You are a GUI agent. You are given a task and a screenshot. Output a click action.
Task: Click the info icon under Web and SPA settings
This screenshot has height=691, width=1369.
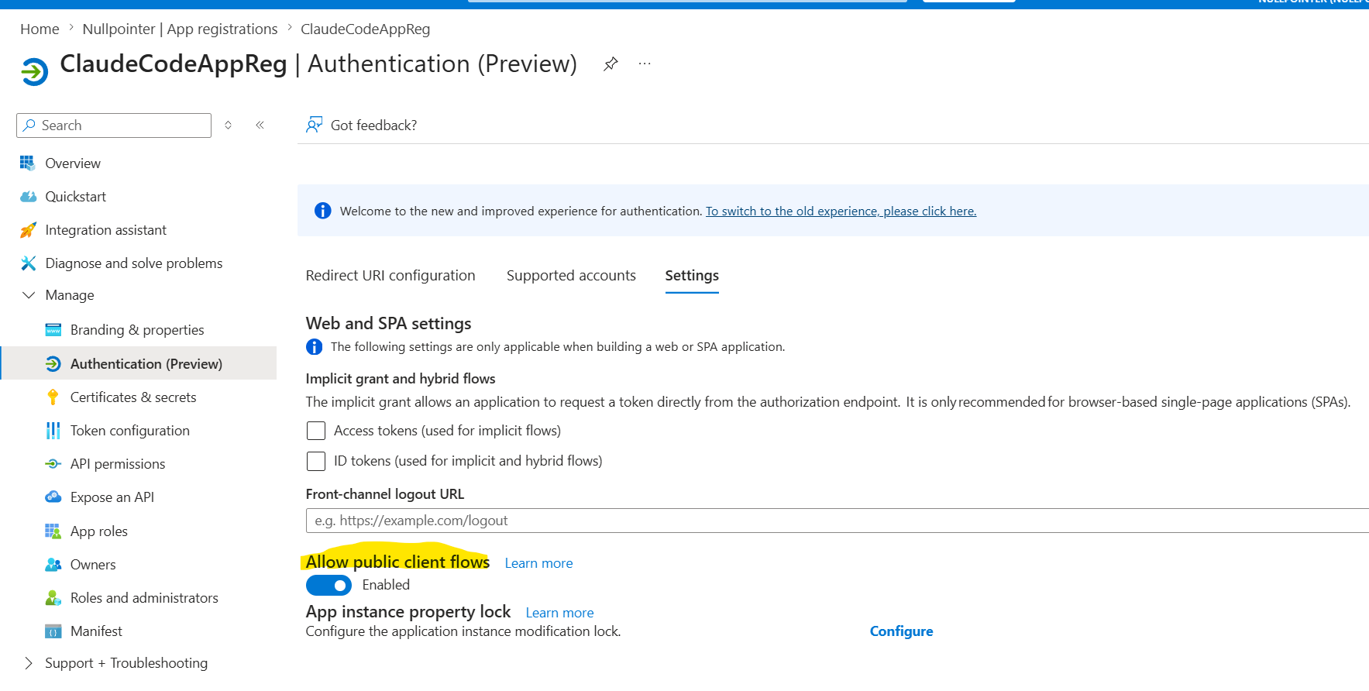click(314, 347)
